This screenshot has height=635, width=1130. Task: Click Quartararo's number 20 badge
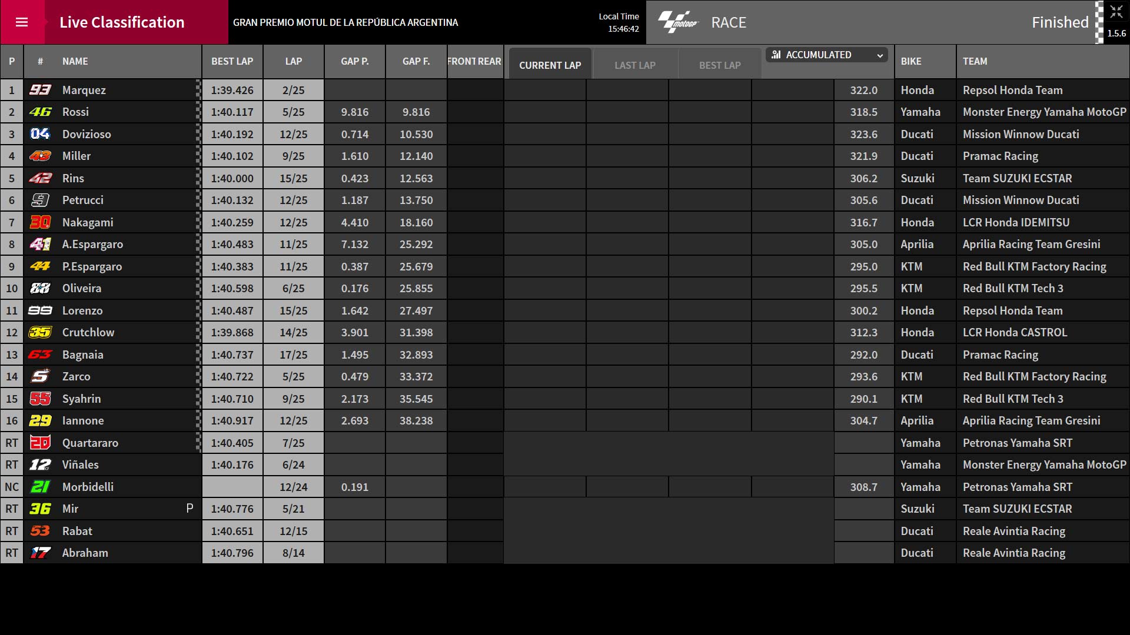pos(40,443)
